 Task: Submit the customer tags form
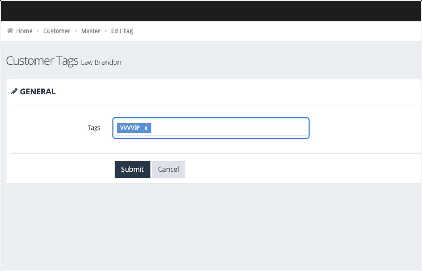132,169
